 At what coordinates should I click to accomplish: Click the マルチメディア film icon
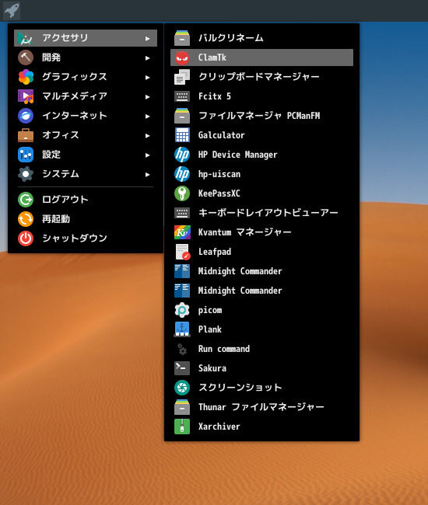click(x=26, y=96)
